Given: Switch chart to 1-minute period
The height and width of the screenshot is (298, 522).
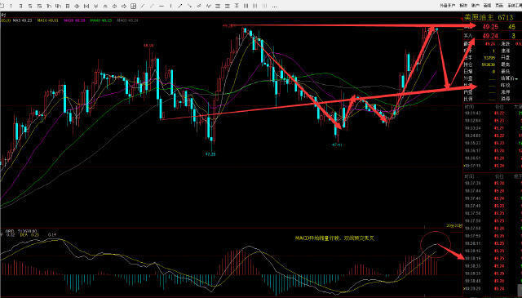Looking at the screenshot, I should [x=11, y=6].
